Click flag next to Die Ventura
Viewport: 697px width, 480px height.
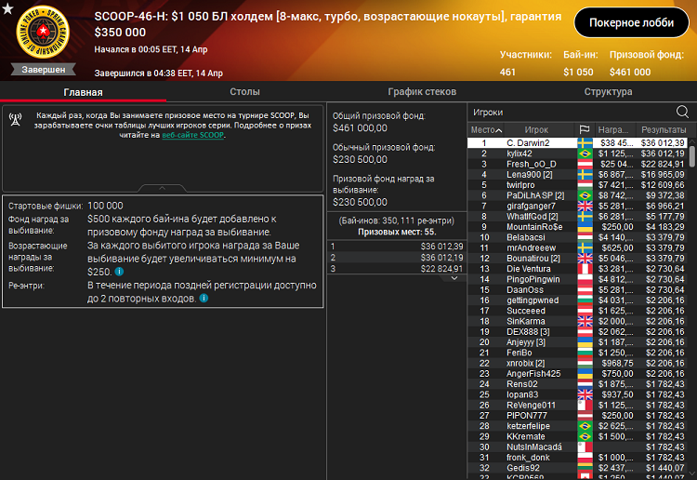pos(585,269)
